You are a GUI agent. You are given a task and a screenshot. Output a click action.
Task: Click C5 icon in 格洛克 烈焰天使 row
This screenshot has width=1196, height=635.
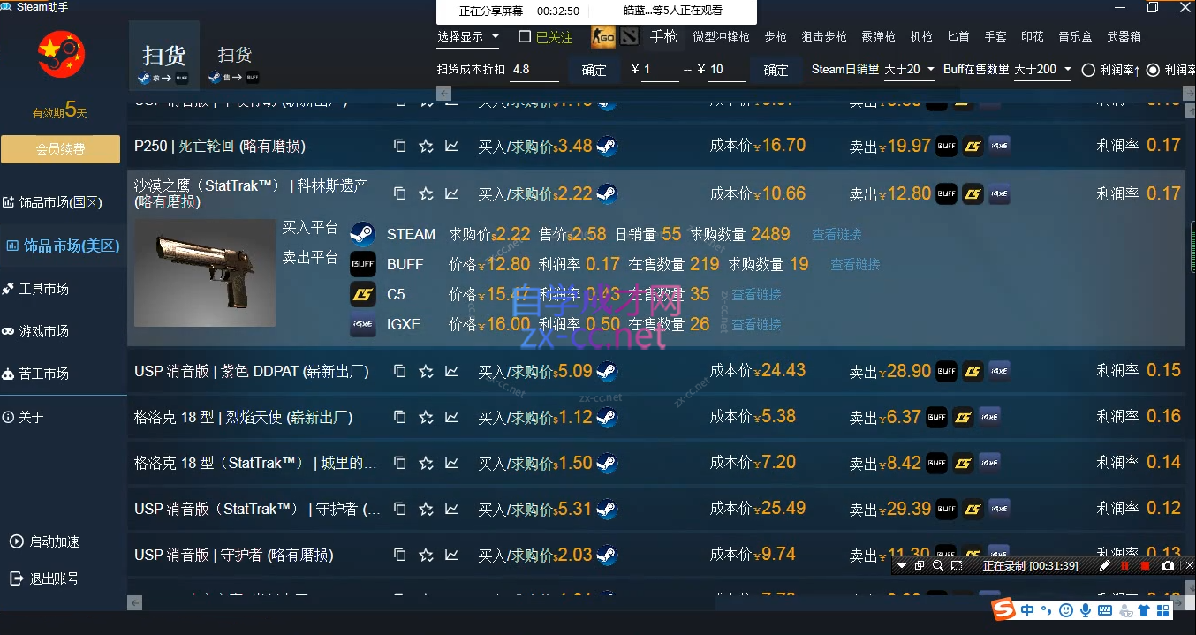click(963, 417)
